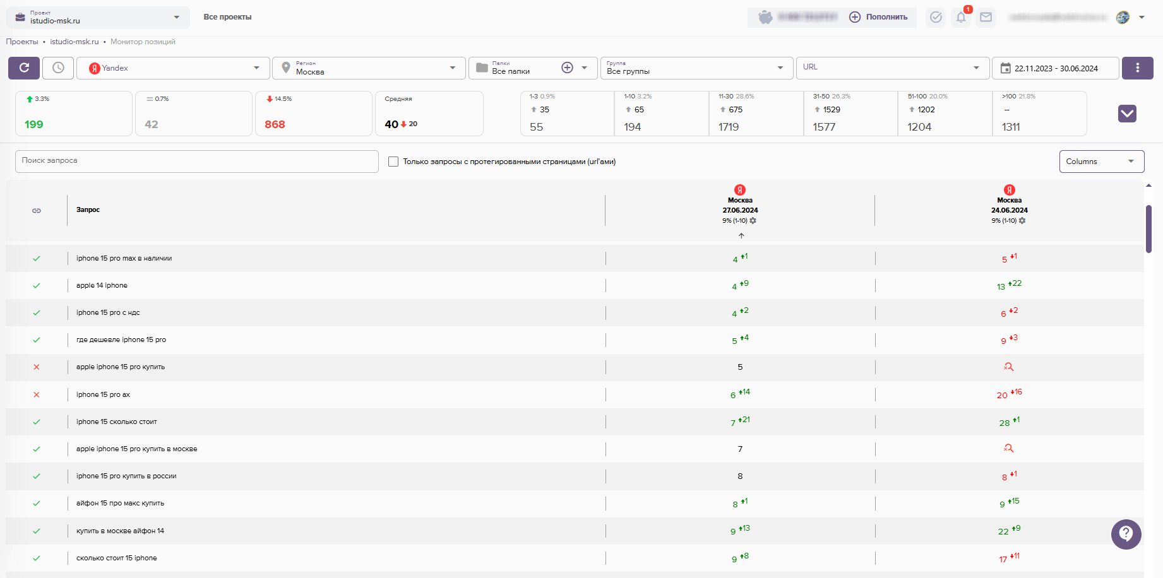Open the Все проекты menu
Screen dimensions: 1163x578
coord(227,17)
